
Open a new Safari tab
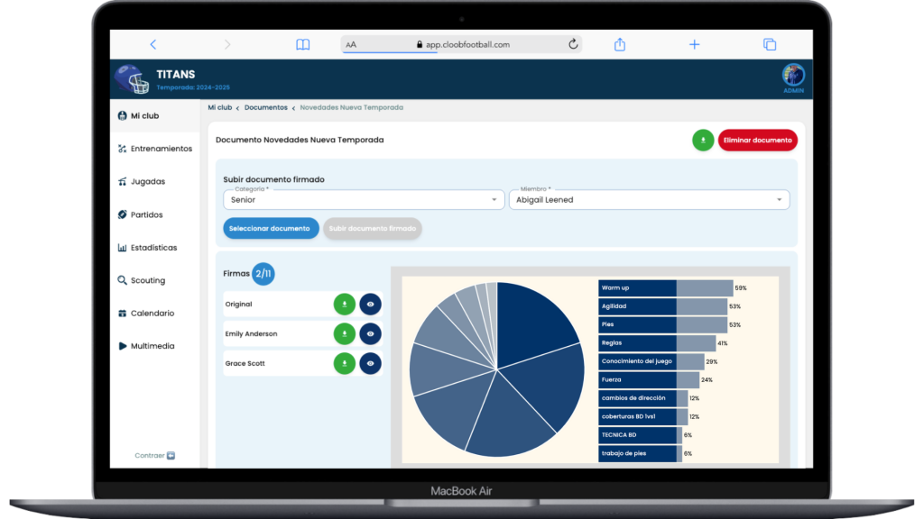[694, 44]
